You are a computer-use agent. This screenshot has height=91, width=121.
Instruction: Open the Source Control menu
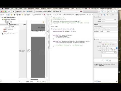pyautogui.click(x=58, y=9)
